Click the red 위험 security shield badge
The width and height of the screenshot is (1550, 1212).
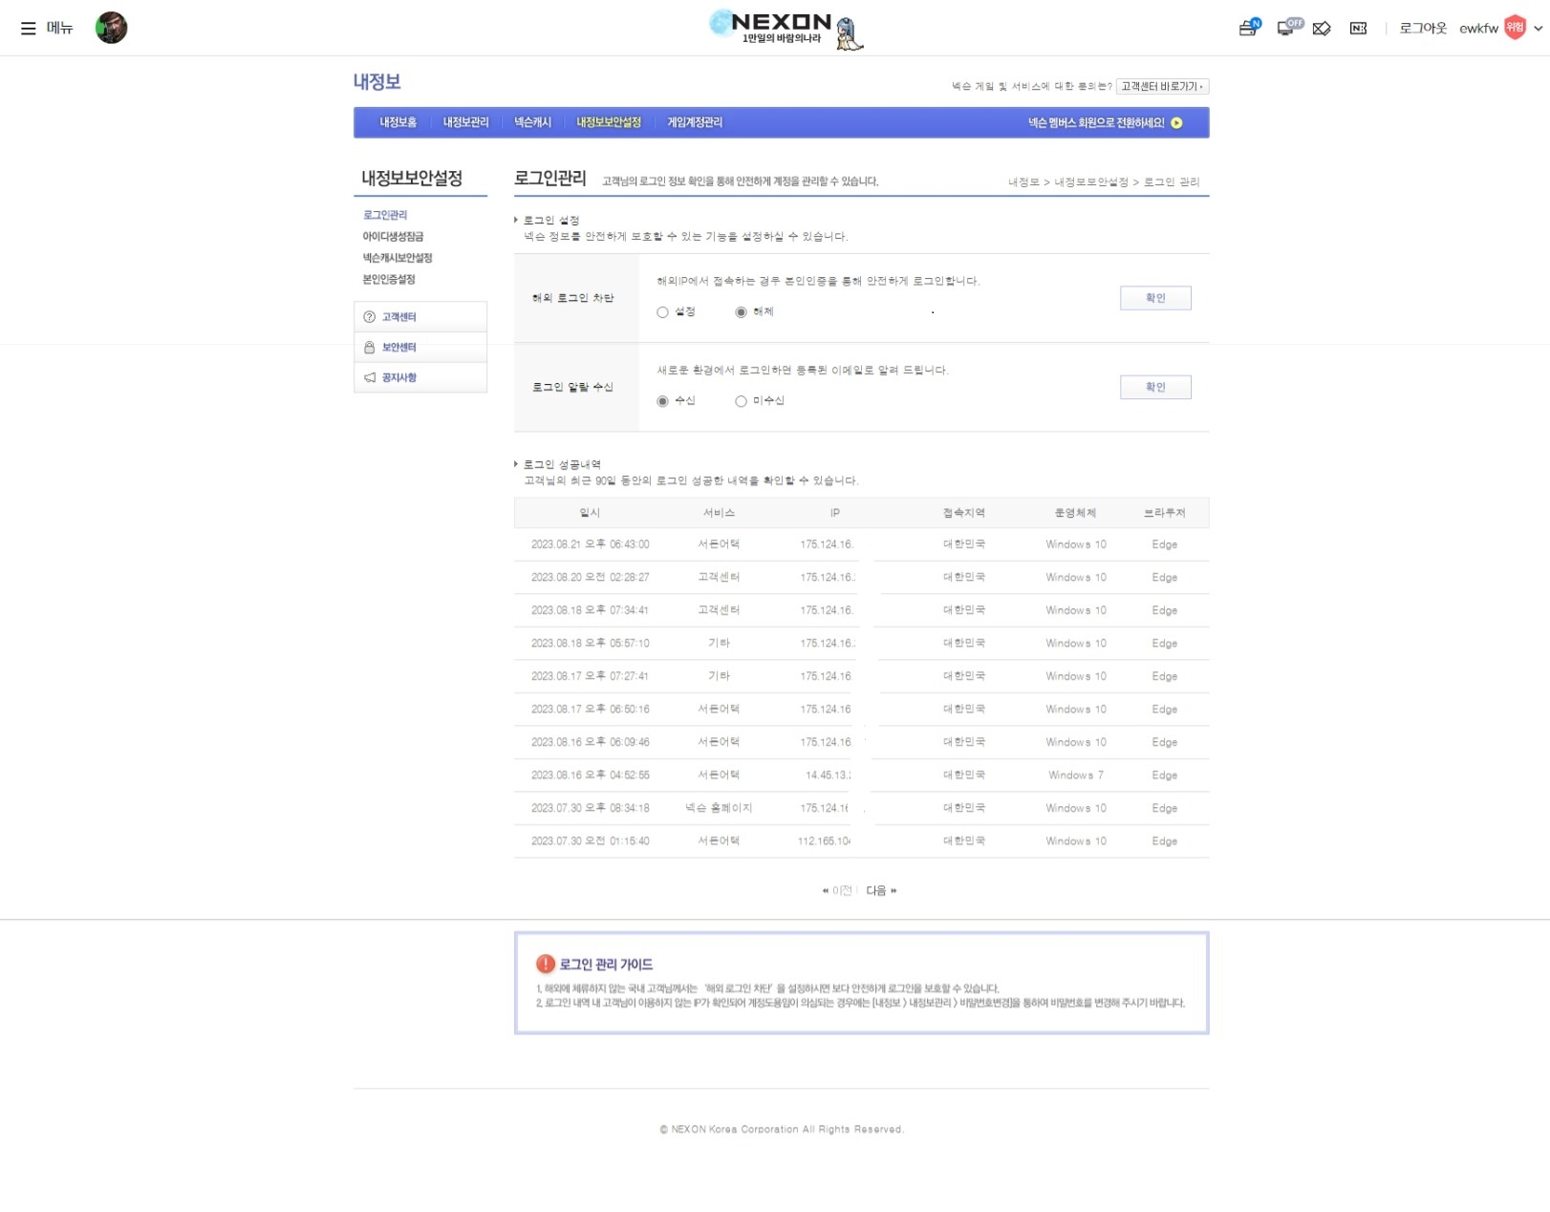1515,28
